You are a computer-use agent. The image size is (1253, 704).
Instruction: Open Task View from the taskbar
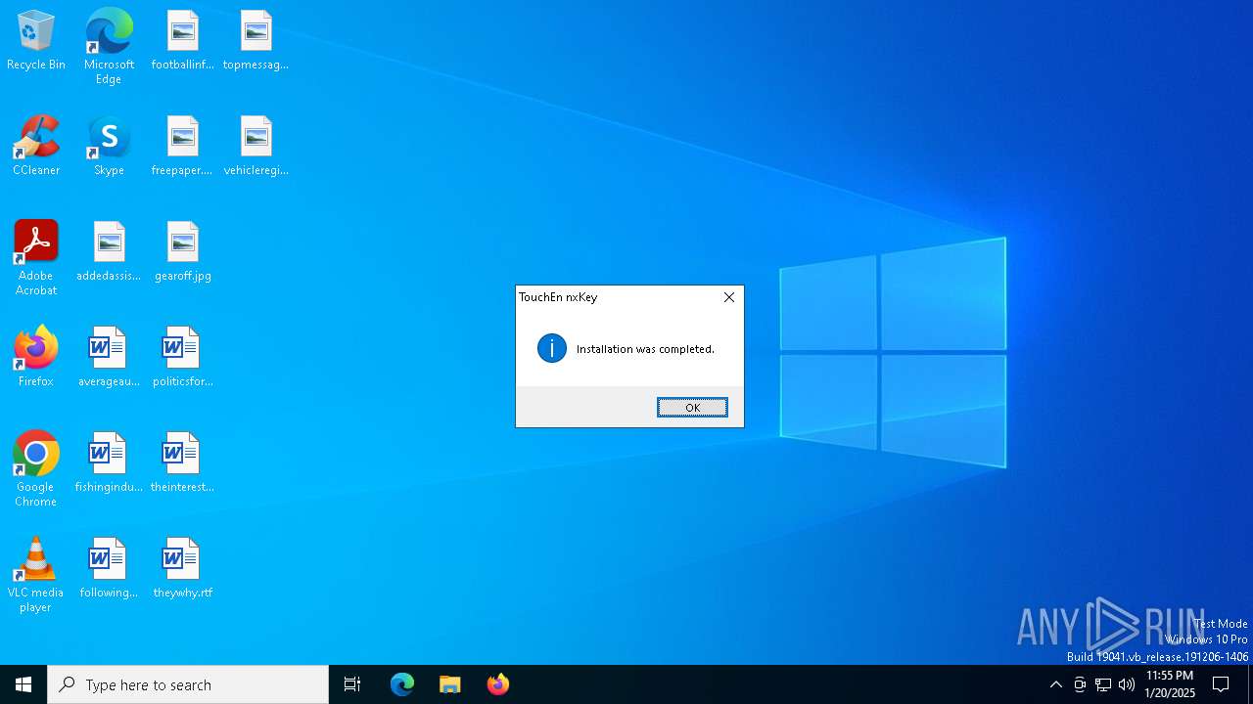(352, 684)
